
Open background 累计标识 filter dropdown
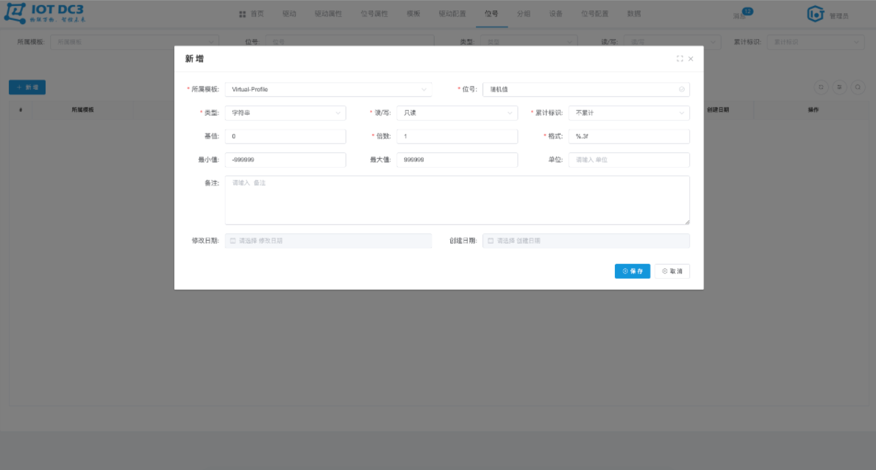point(816,42)
